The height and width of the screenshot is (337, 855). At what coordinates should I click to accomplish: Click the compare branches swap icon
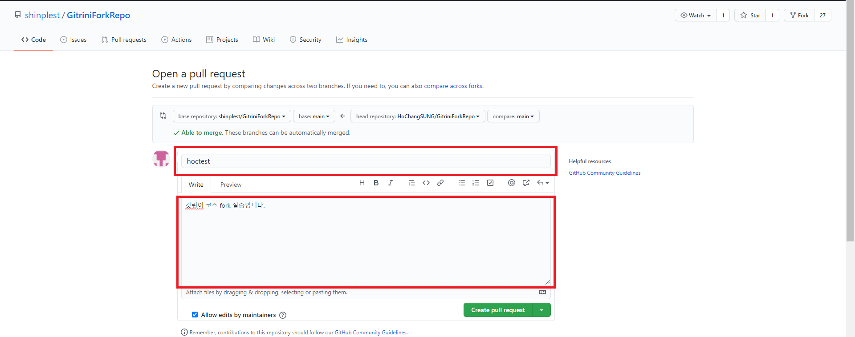[x=163, y=116]
